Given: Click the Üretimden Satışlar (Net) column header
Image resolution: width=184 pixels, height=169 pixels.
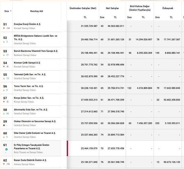Looking at the screenshot, I should [83, 8].
